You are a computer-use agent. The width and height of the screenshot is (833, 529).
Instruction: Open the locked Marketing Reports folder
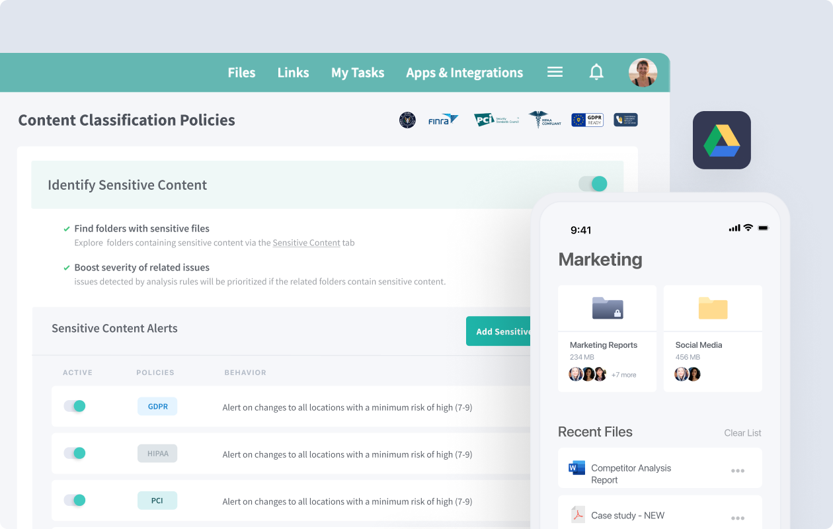(607, 309)
